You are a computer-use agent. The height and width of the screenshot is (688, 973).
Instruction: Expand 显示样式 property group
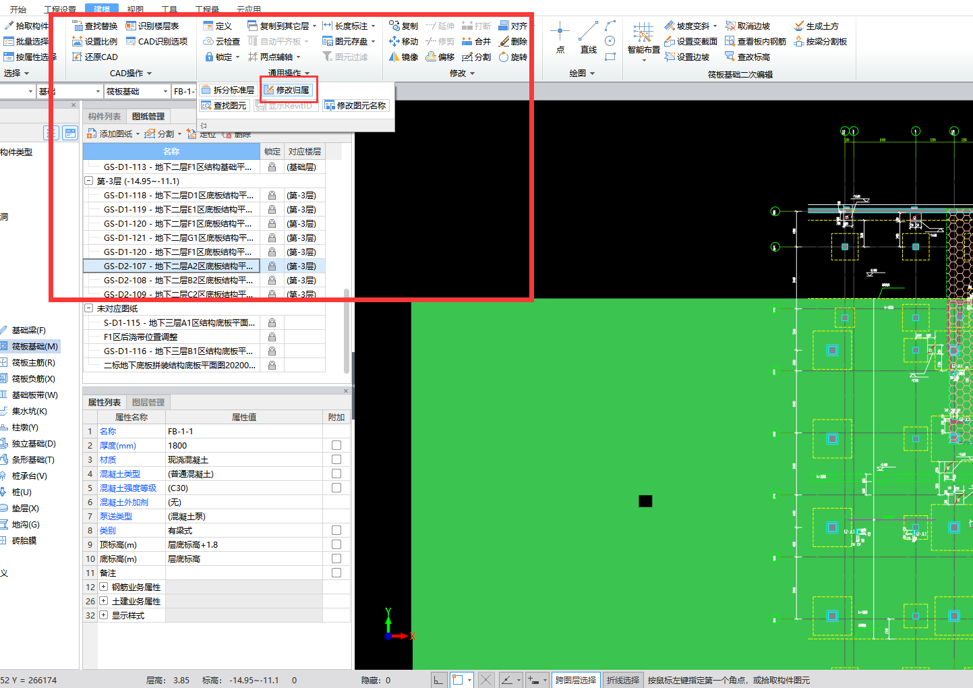(104, 615)
